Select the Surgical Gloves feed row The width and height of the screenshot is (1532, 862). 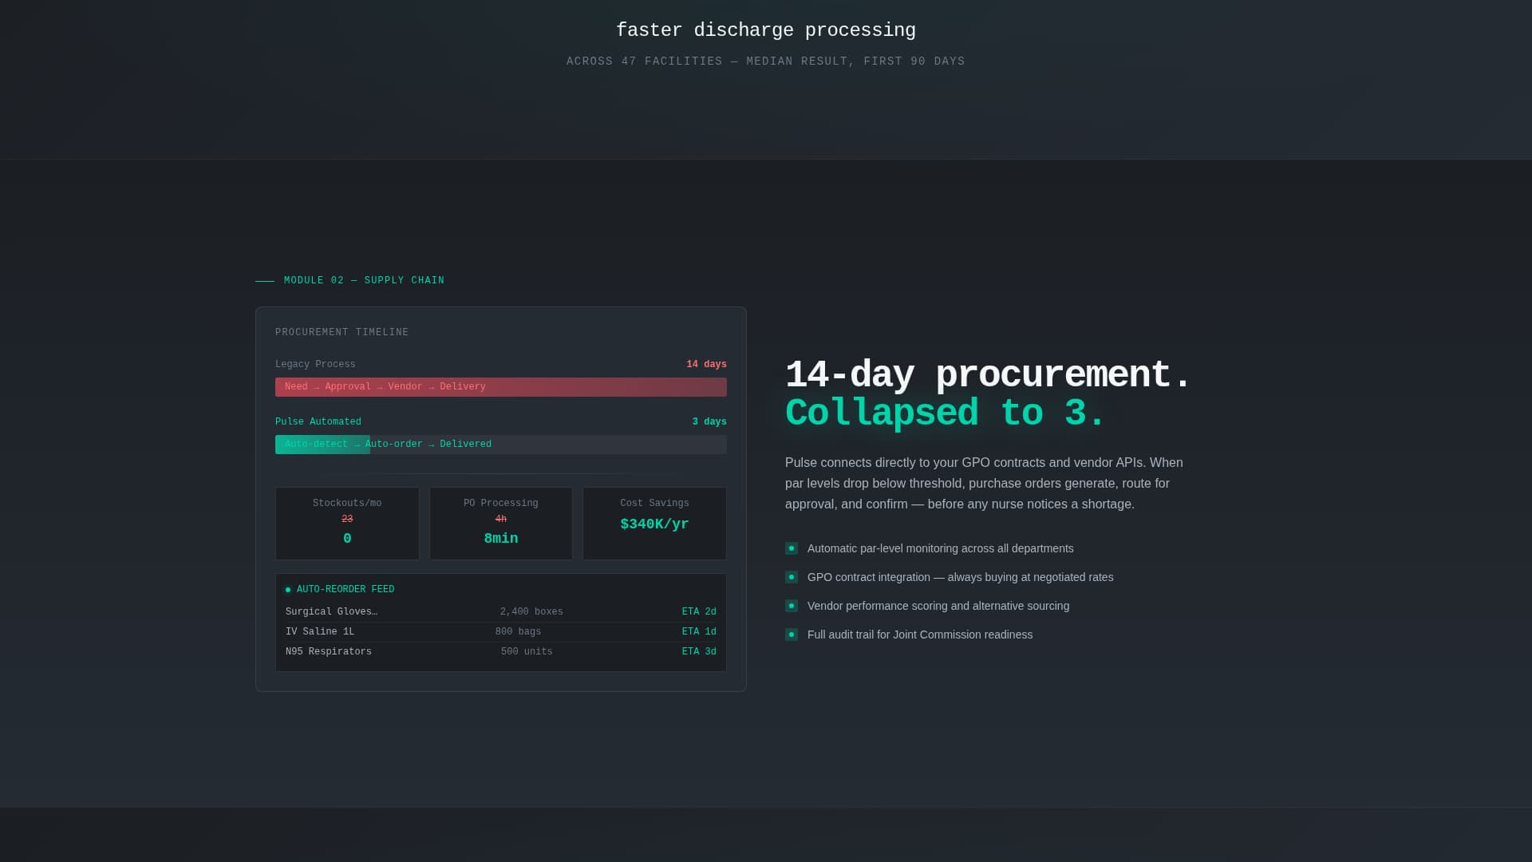click(x=501, y=612)
